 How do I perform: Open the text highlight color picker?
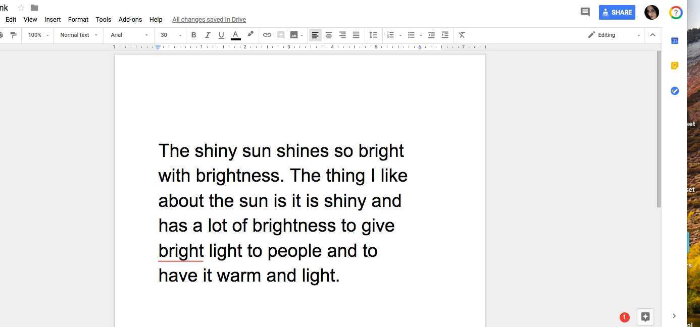pos(251,35)
